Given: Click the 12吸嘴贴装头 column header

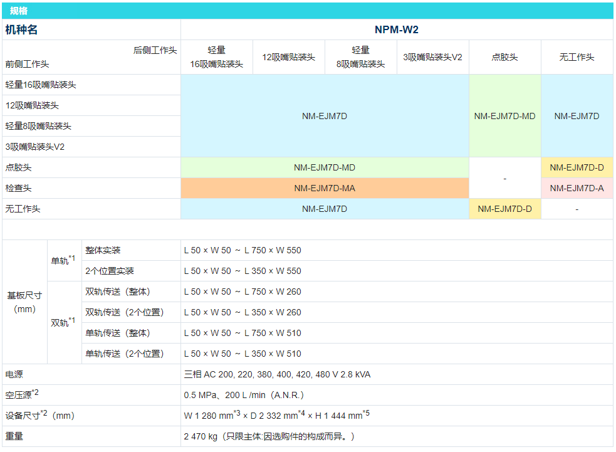Looking at the screenshot, I should pos(289,57).
